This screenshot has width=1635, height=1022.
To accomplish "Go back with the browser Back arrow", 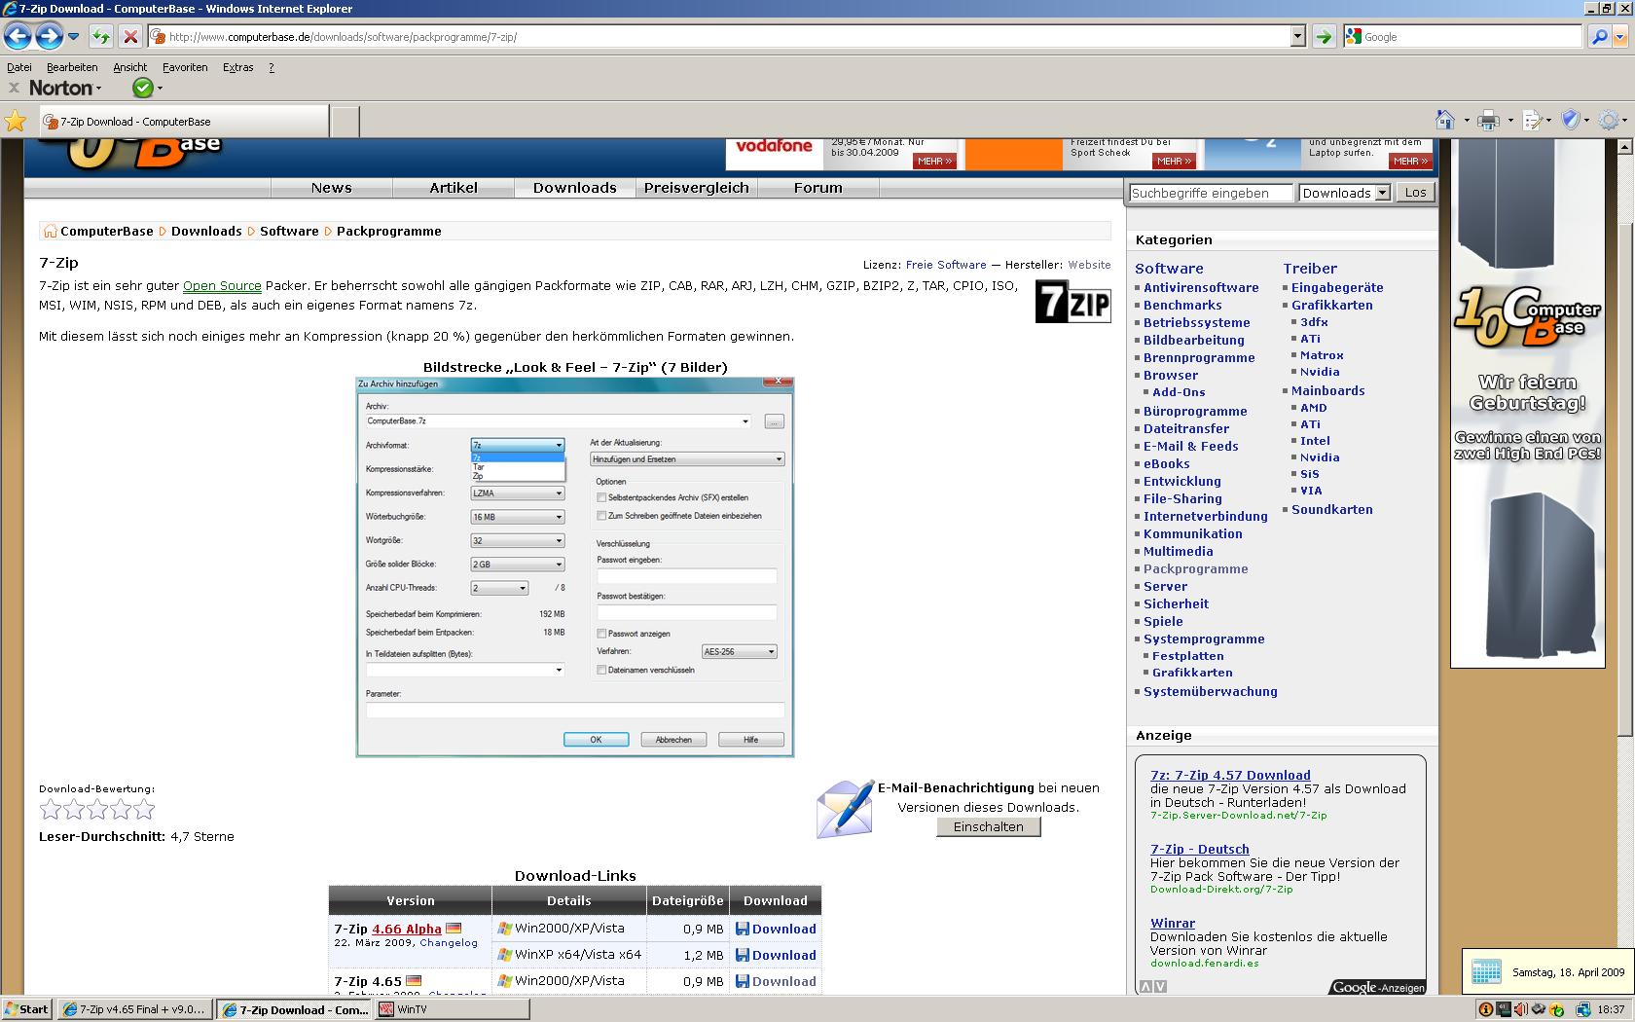I will [x=18, y=37].
